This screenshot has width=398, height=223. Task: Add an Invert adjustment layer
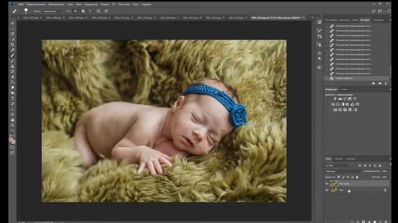(x=335, y=110)
